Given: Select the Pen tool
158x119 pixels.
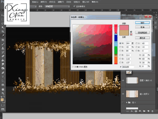Looking at the screenshot, I should 3,73.
